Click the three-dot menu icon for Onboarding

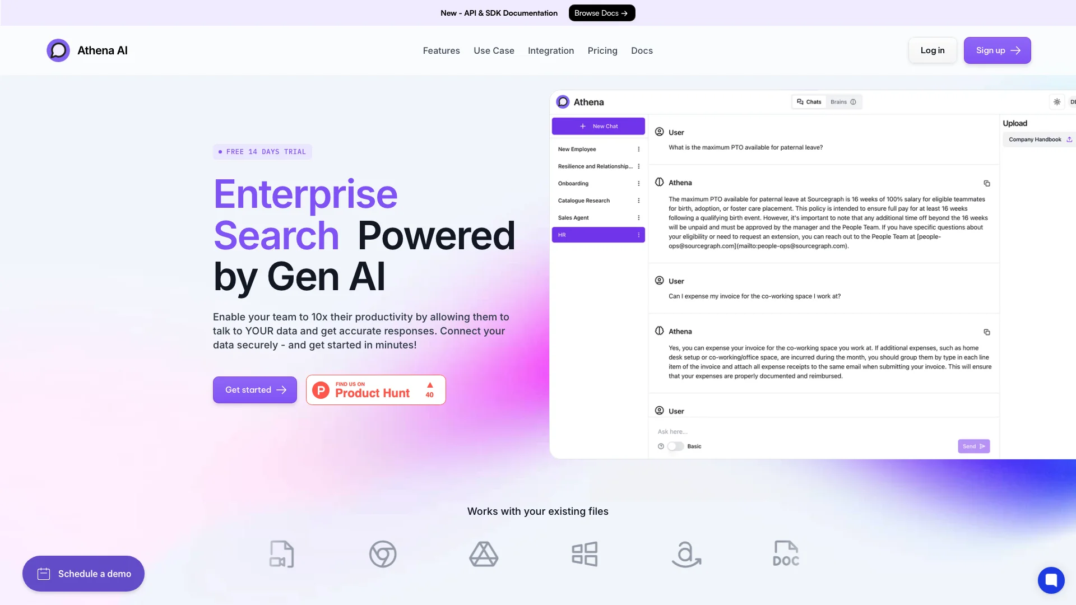(638, 183)
